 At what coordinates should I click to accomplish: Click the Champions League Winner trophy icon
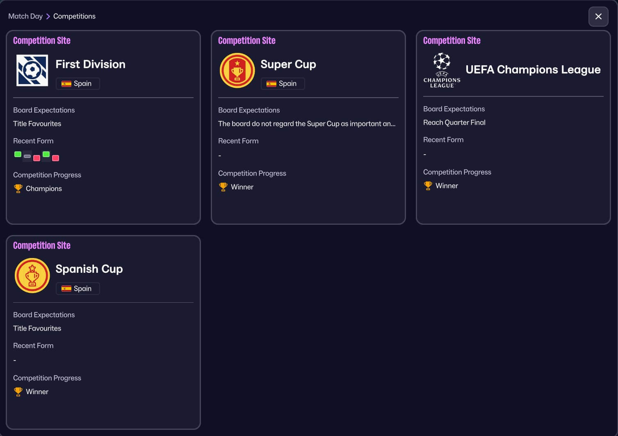[x=428, y=185]
